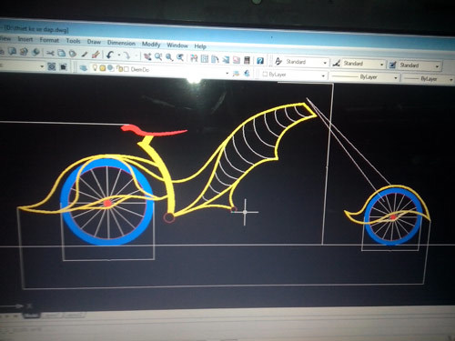Screen dimensions: 455x341
Task: Open the Calculator icon in toolbar
Action: (x=247, y=60)
